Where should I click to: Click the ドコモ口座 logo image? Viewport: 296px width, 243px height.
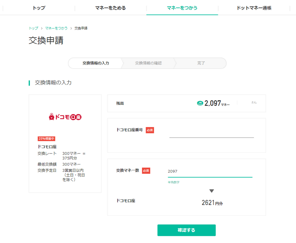coord(65,117)
